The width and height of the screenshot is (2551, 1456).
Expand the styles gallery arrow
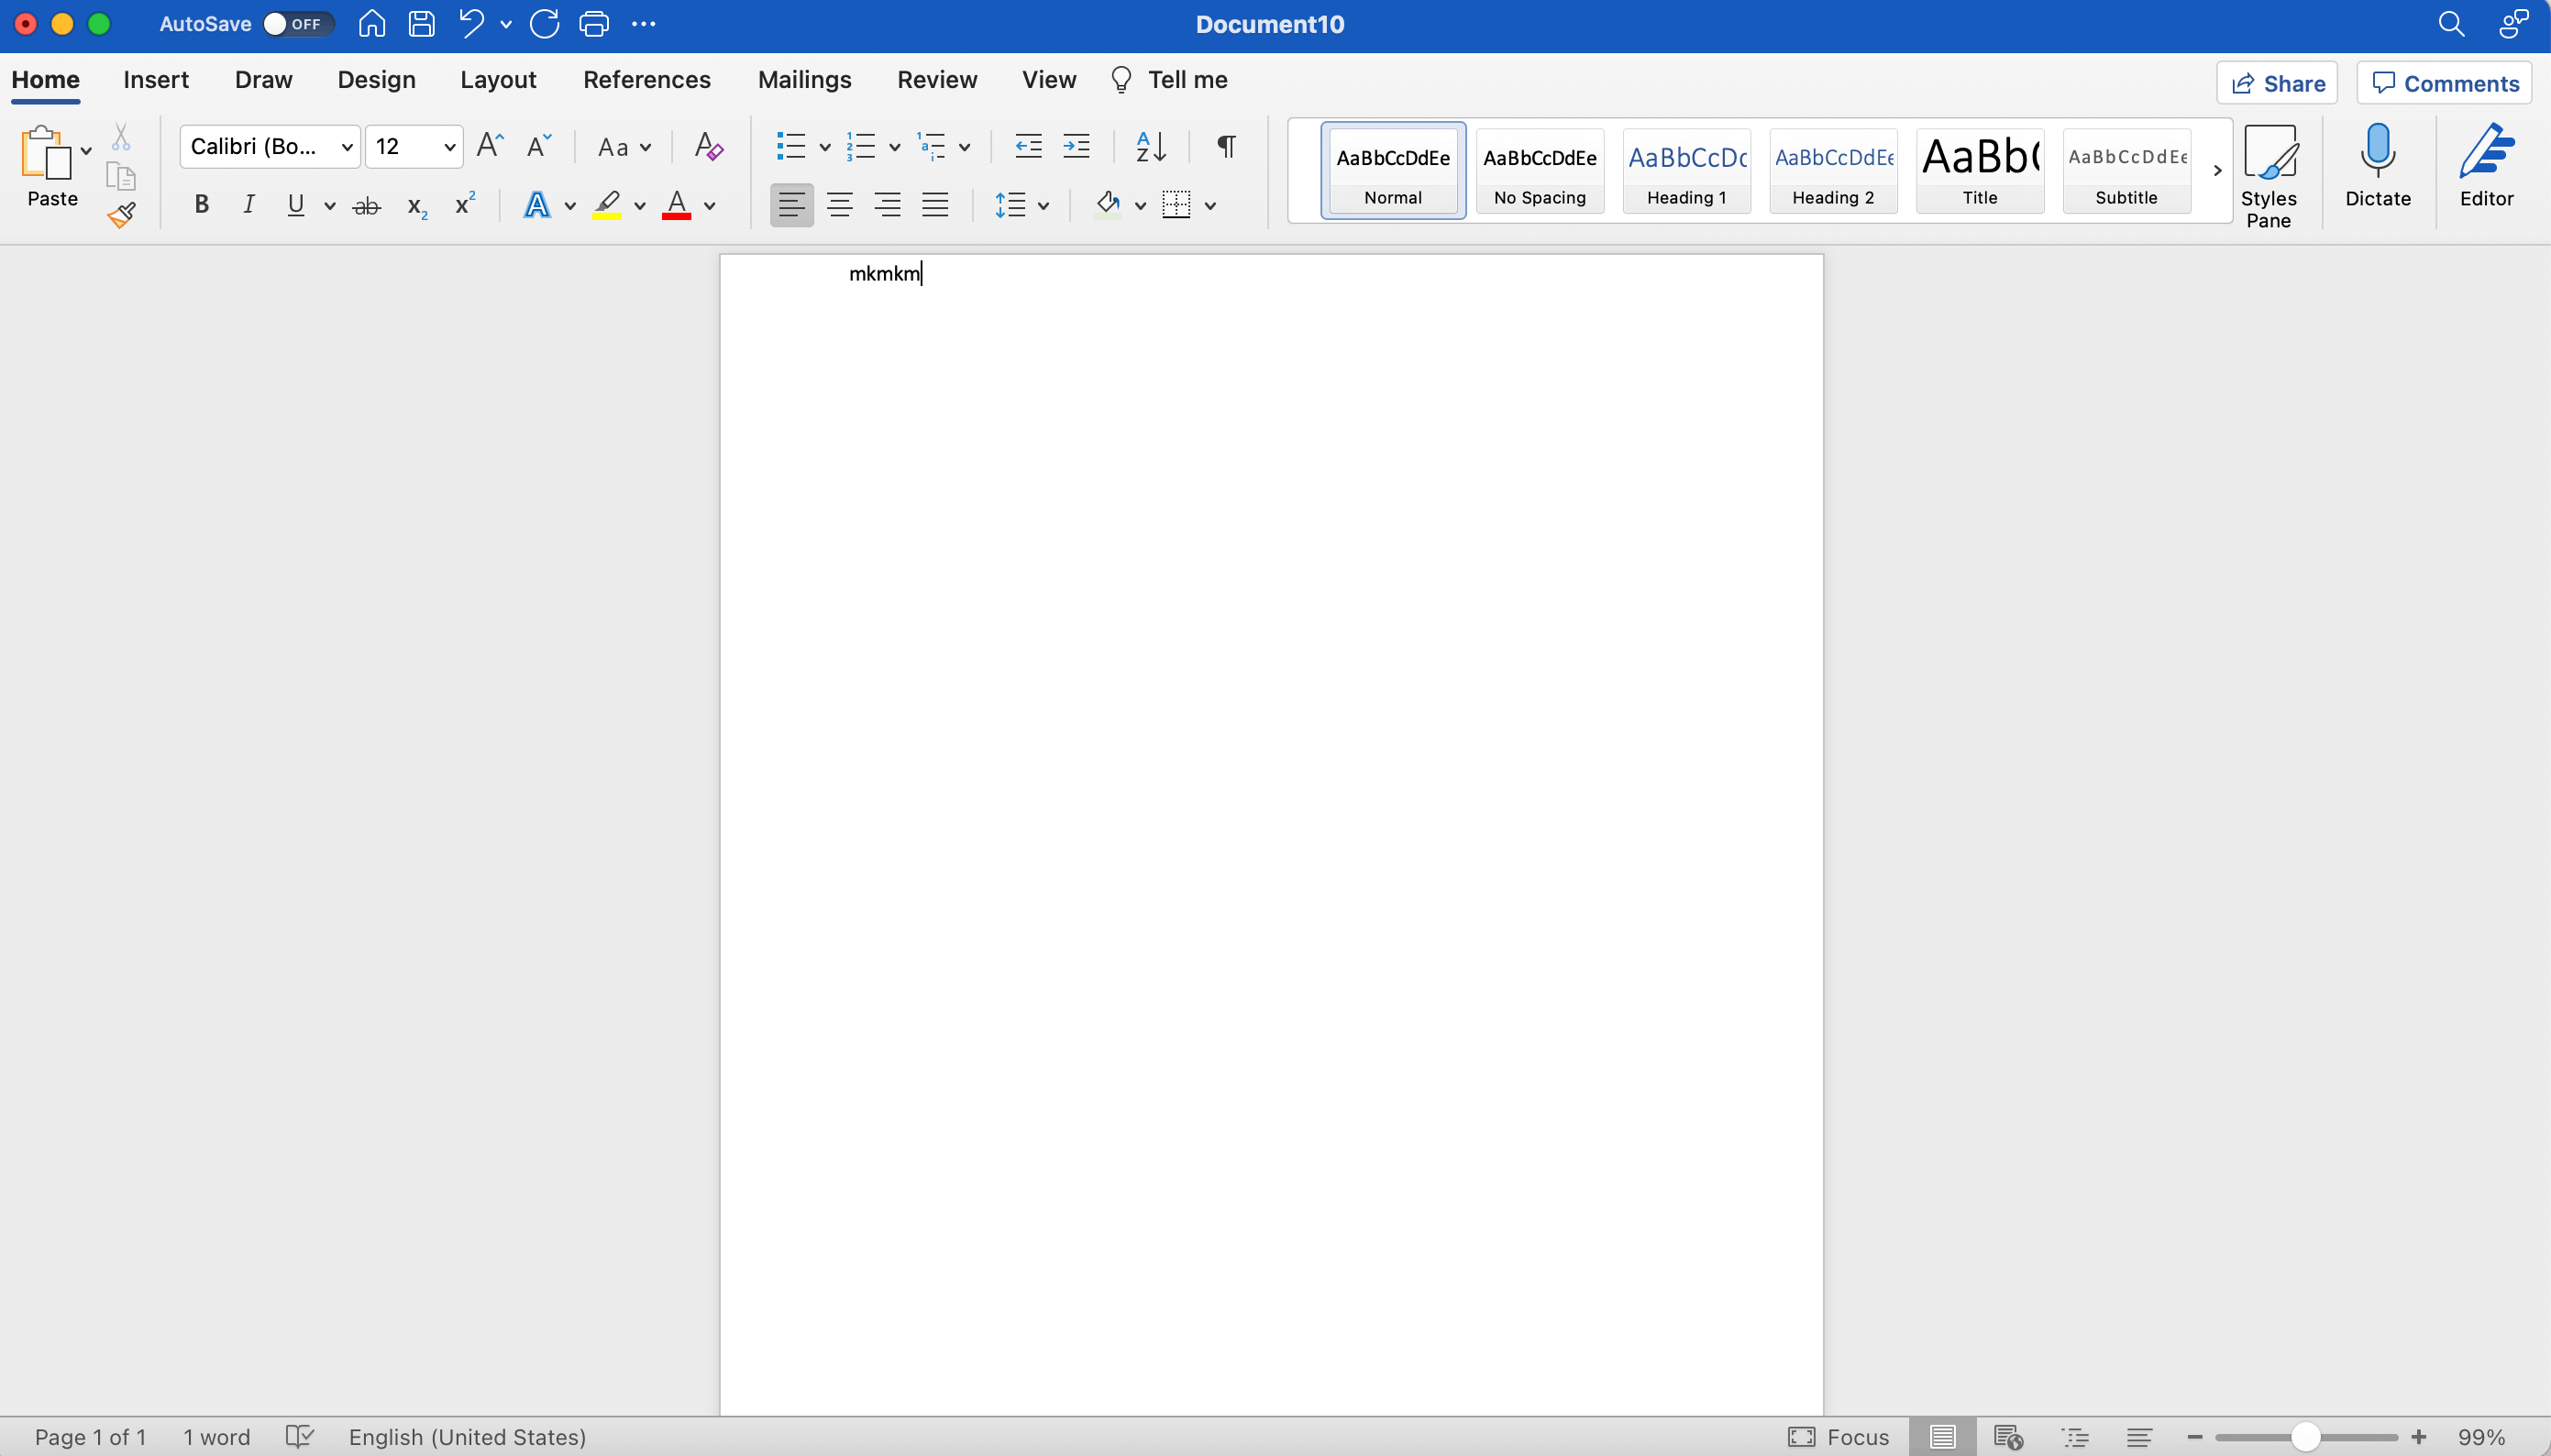tap(2217, 170)
